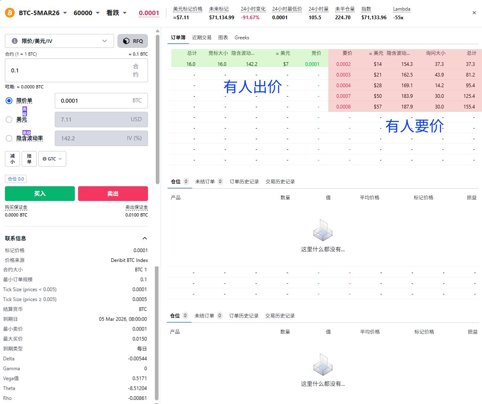
Task: Open the GTC time-in-force dropdown
Action: point(52,159)
